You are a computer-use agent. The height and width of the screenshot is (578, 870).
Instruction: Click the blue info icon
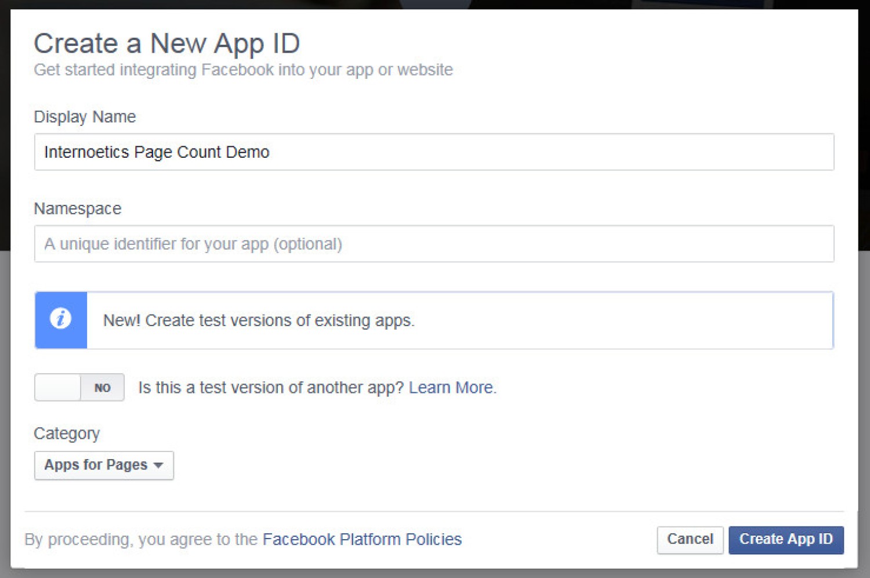click(x=60, y=319)
